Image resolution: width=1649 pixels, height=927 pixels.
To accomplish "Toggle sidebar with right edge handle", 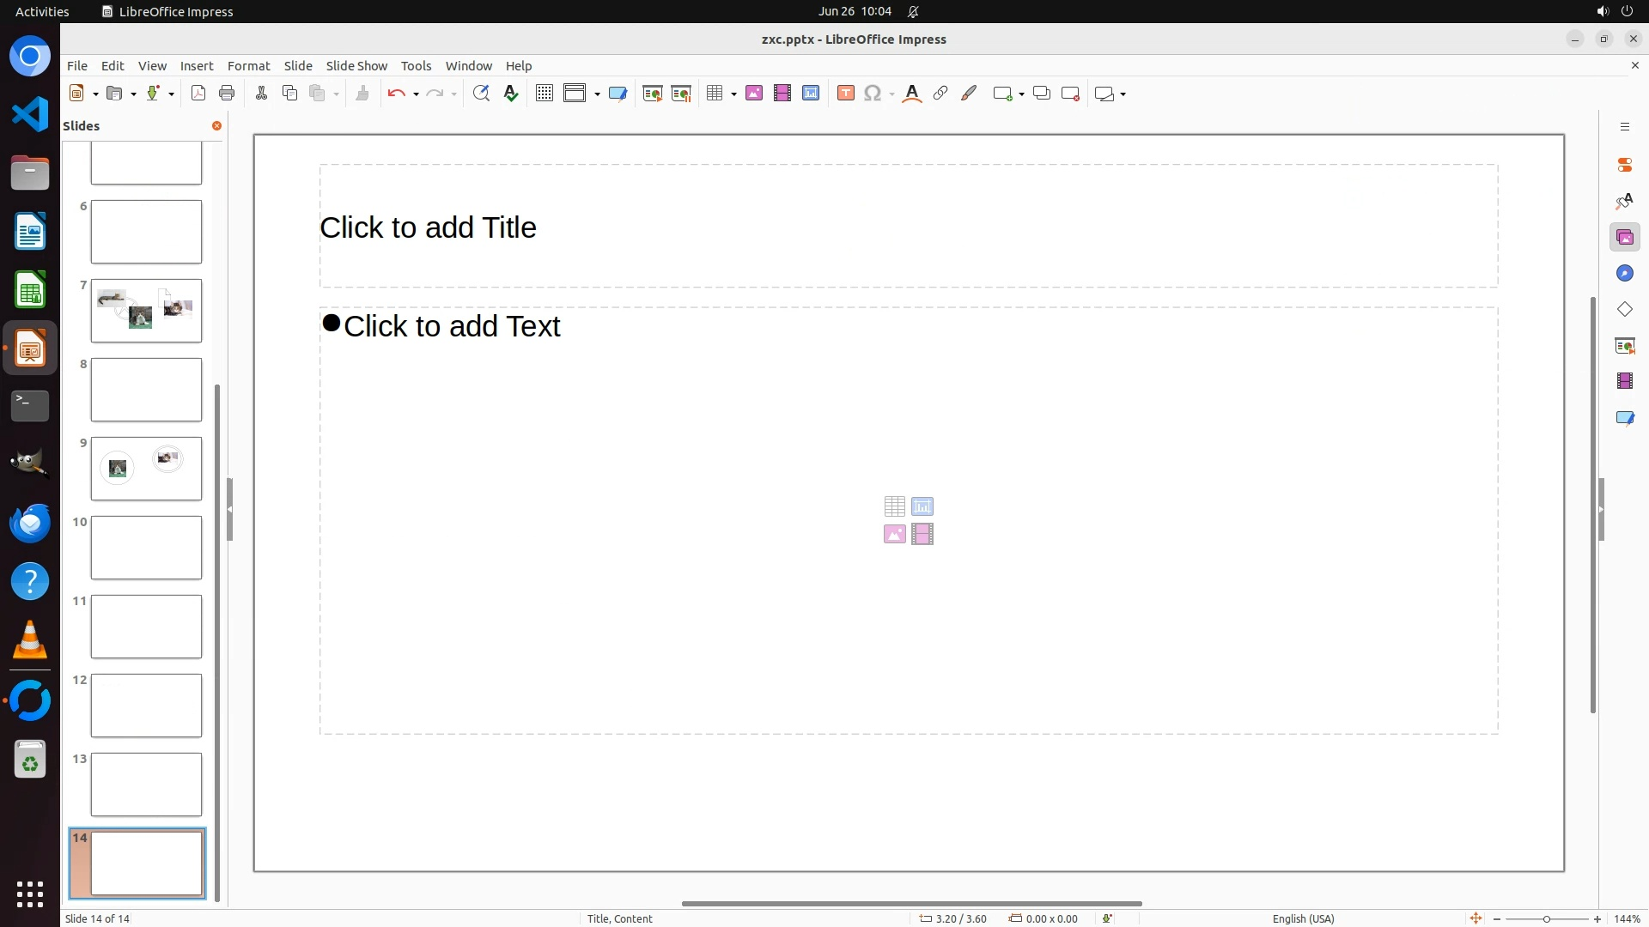I will click(x=1601, y=510).
